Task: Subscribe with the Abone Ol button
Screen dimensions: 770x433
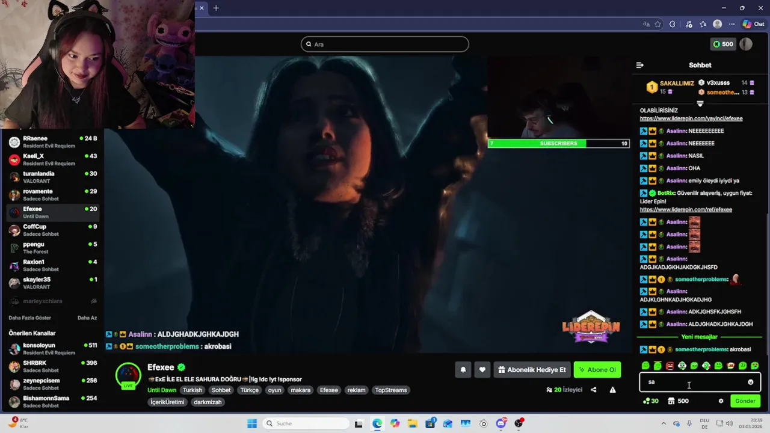Action: pyautogui.click(x=597, y=370)
